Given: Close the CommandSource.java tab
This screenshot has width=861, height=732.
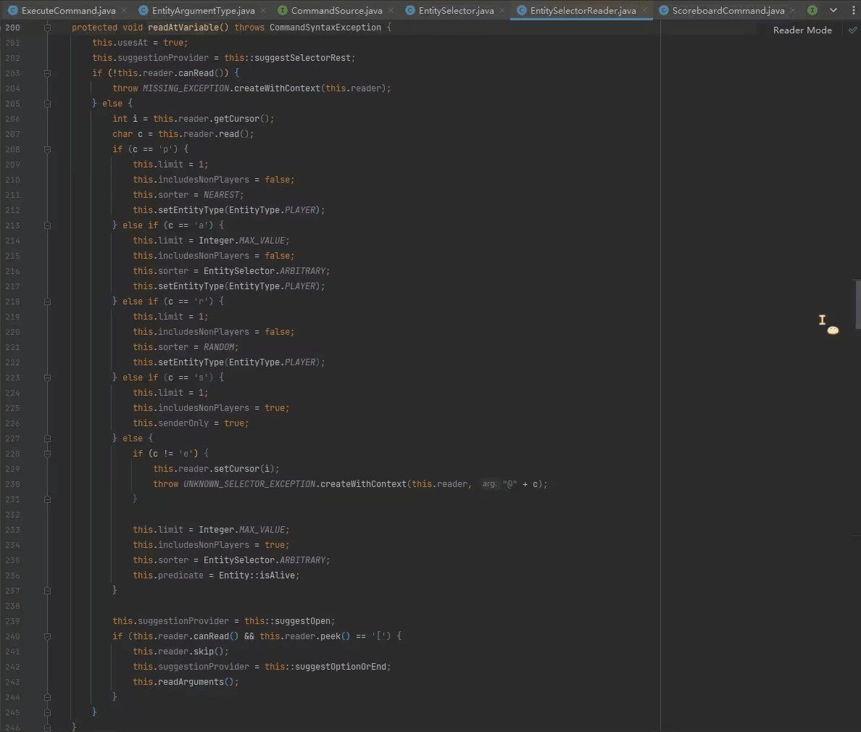Looking at the screenshot, I should tap(391, 10).
